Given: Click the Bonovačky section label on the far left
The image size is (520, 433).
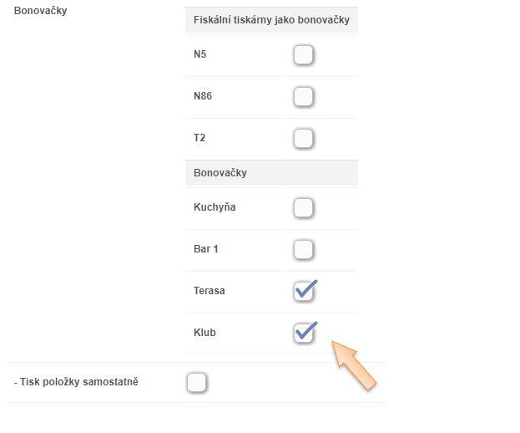Looking at the screenshot, I should coord(41,12).
